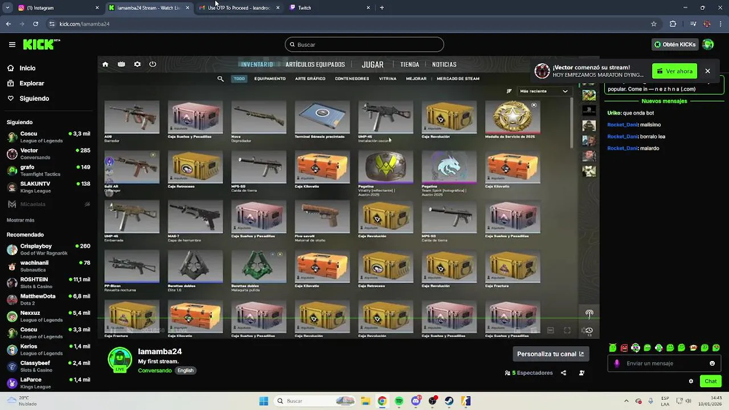
Task: Show hidden system tray icons chevron
Action: (x=626, y=401)
